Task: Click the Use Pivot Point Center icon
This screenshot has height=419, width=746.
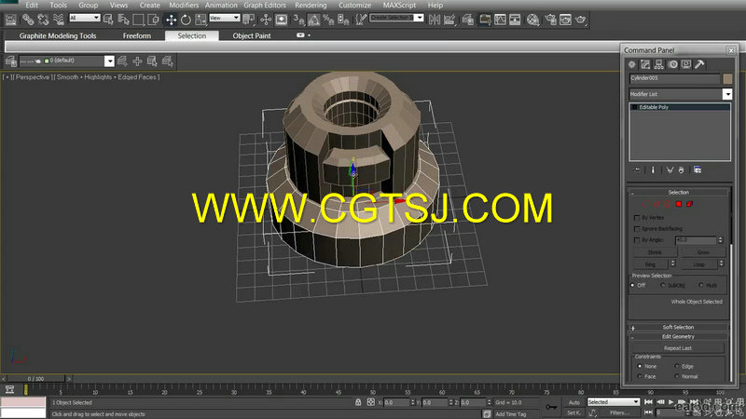Action: [x=248, y=20]
